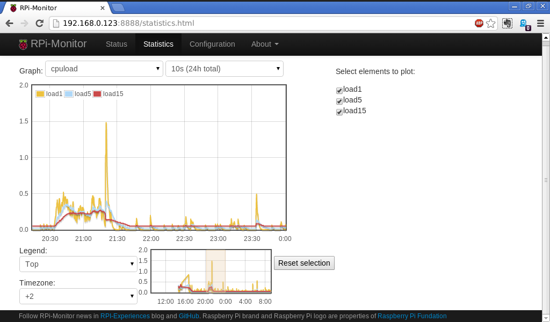Viewport: 550px width, 322px height.
Task: Go back to the previous page
Action: tap(9, 23)
